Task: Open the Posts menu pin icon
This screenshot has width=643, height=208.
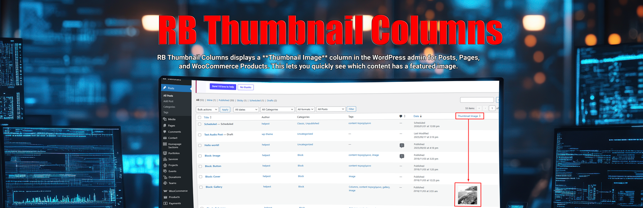Action: pyautogui.click(x=164, y=88)
